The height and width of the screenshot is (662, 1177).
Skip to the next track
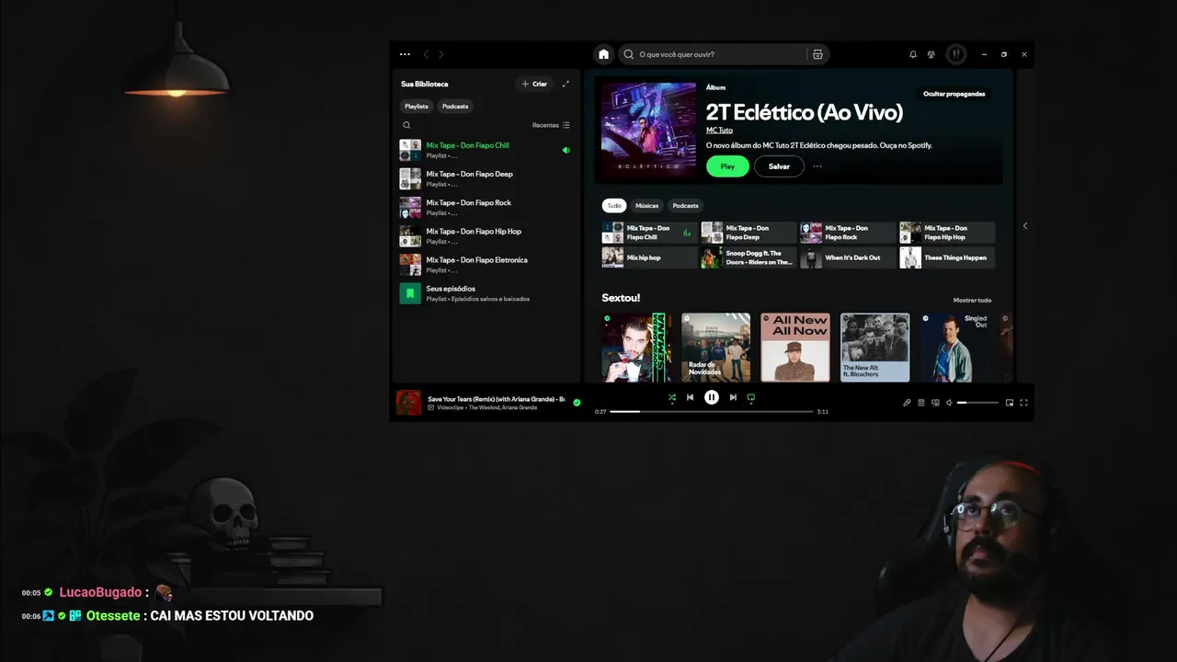tap(733, 397)
